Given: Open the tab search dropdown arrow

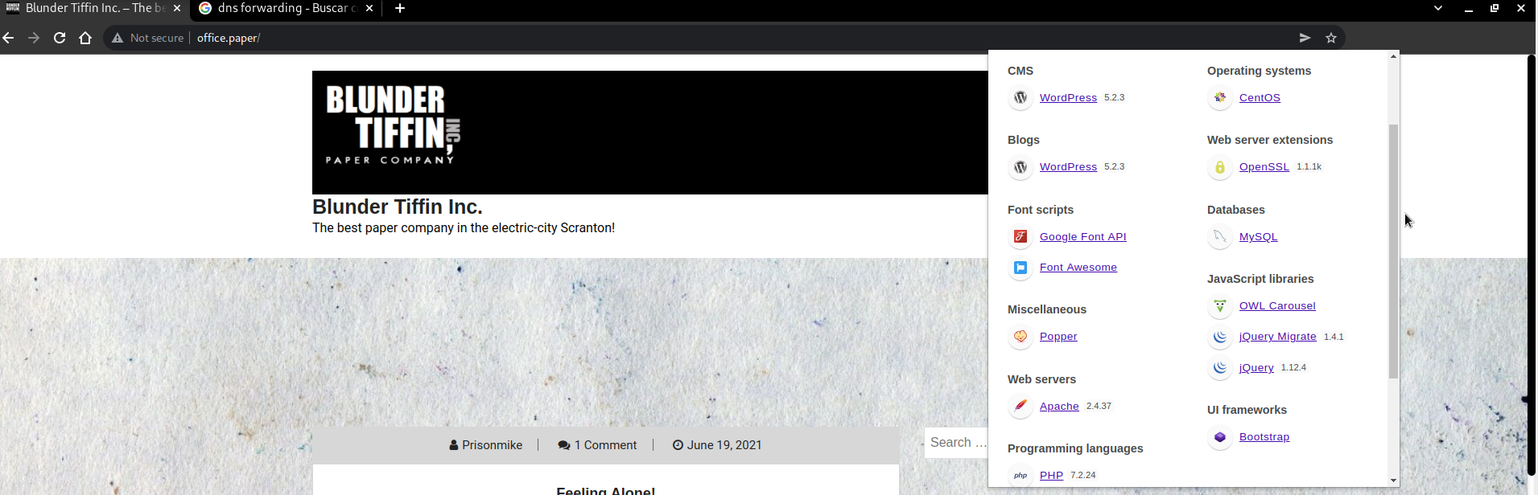Looking at the screenshot, I should [1438, 8].
